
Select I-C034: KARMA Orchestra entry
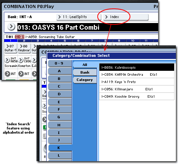coord(137,74)
